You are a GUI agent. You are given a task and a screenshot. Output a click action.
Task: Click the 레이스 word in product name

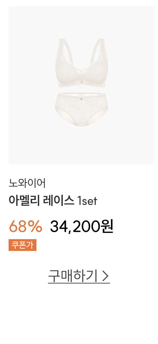pos(59,201)
